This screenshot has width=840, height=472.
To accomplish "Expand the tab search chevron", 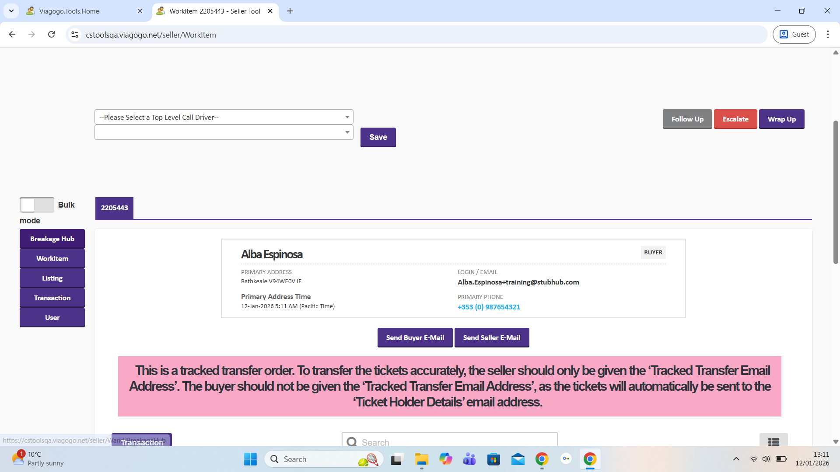I will click(x=11, y=11).
